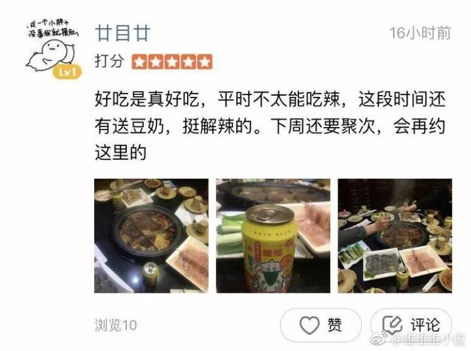
Task: Select the second rating star
Action: pos(156,62)
